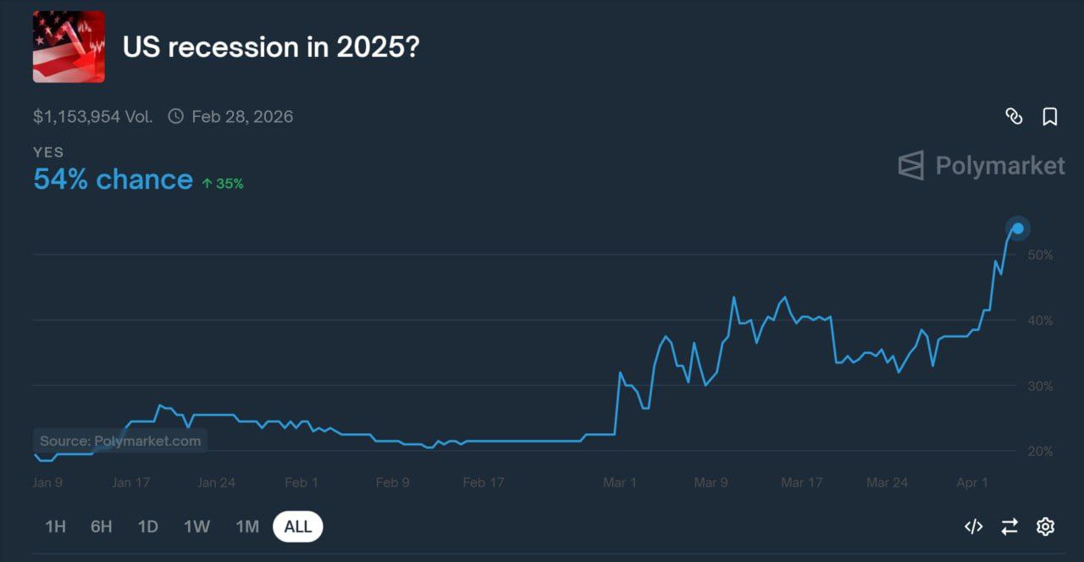The image size is (1084, 562).
Task: Copy the market link icon
Action: pos(1014,117)
